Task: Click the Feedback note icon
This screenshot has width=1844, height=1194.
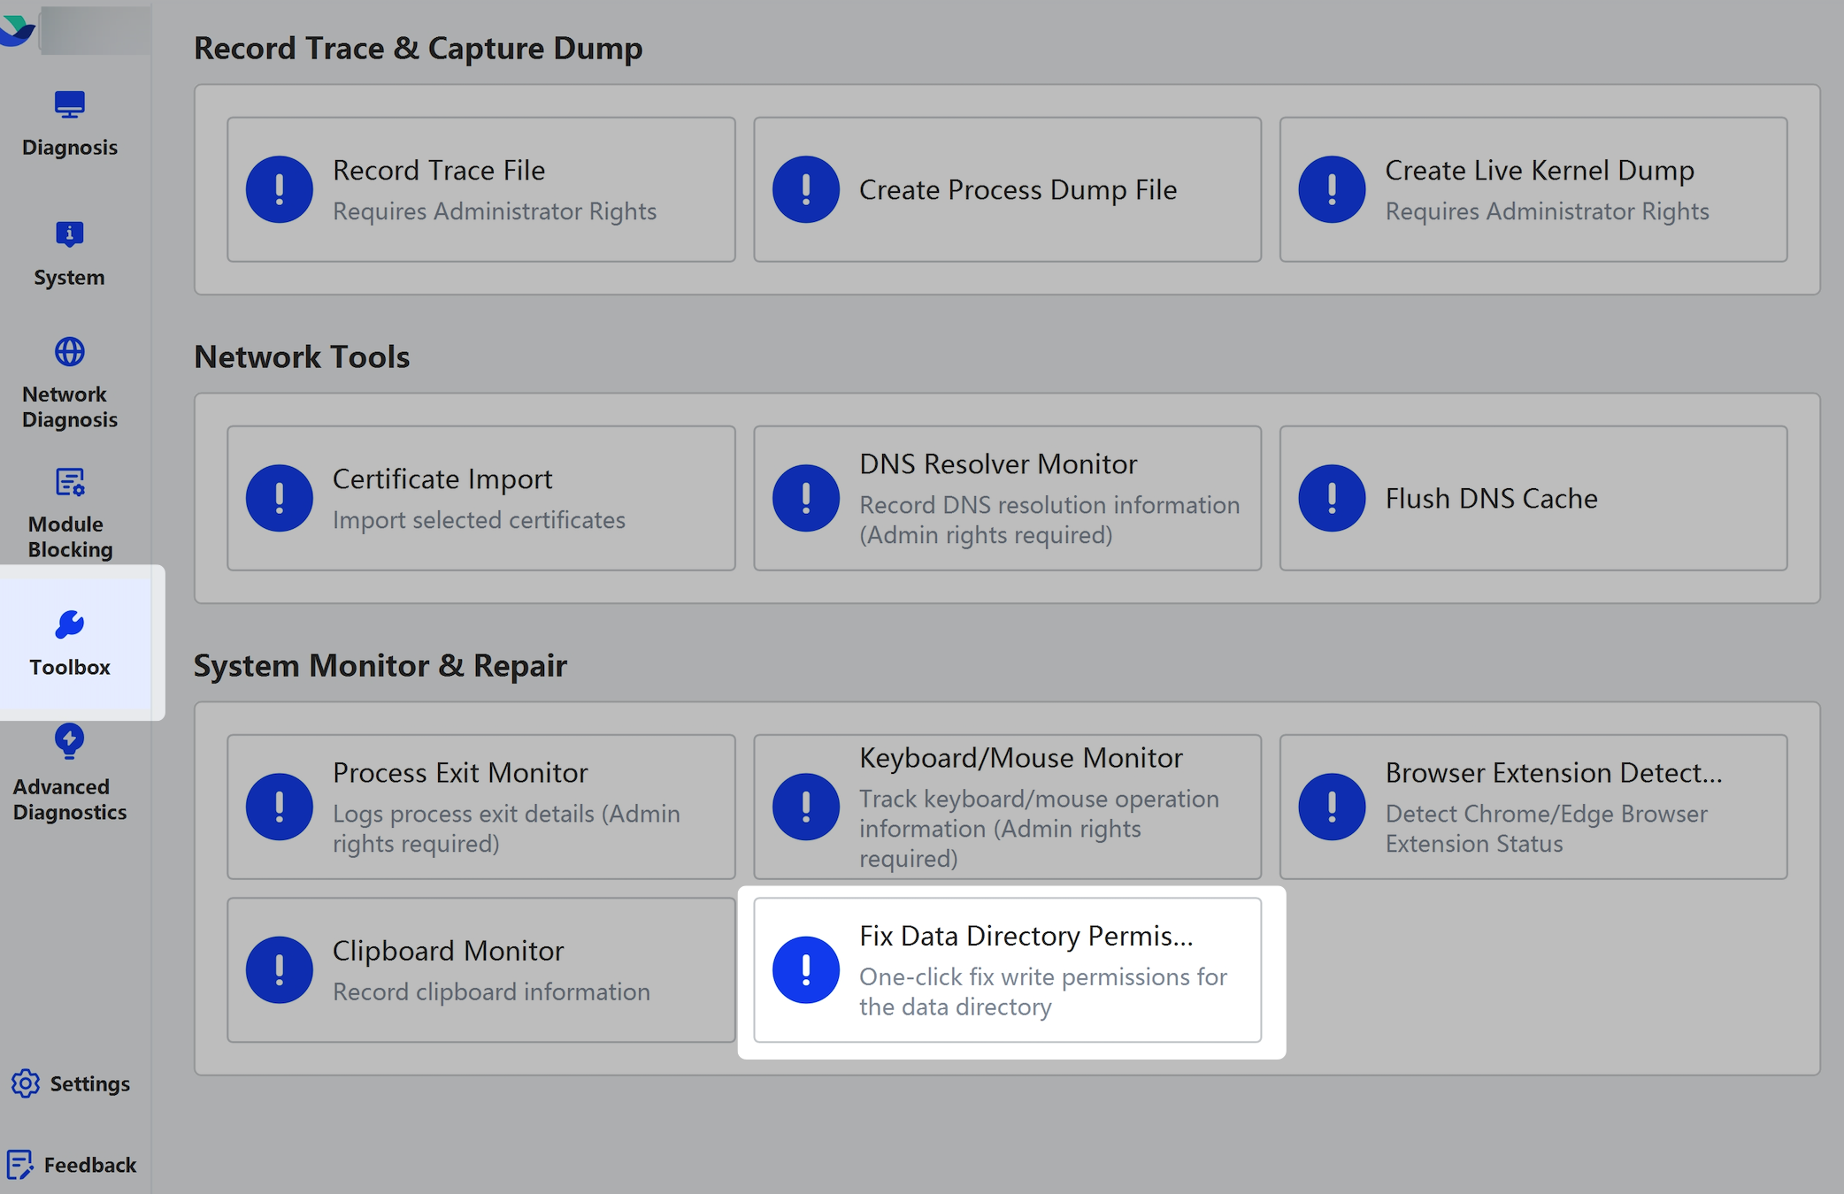Action: tap(19, 1165)
